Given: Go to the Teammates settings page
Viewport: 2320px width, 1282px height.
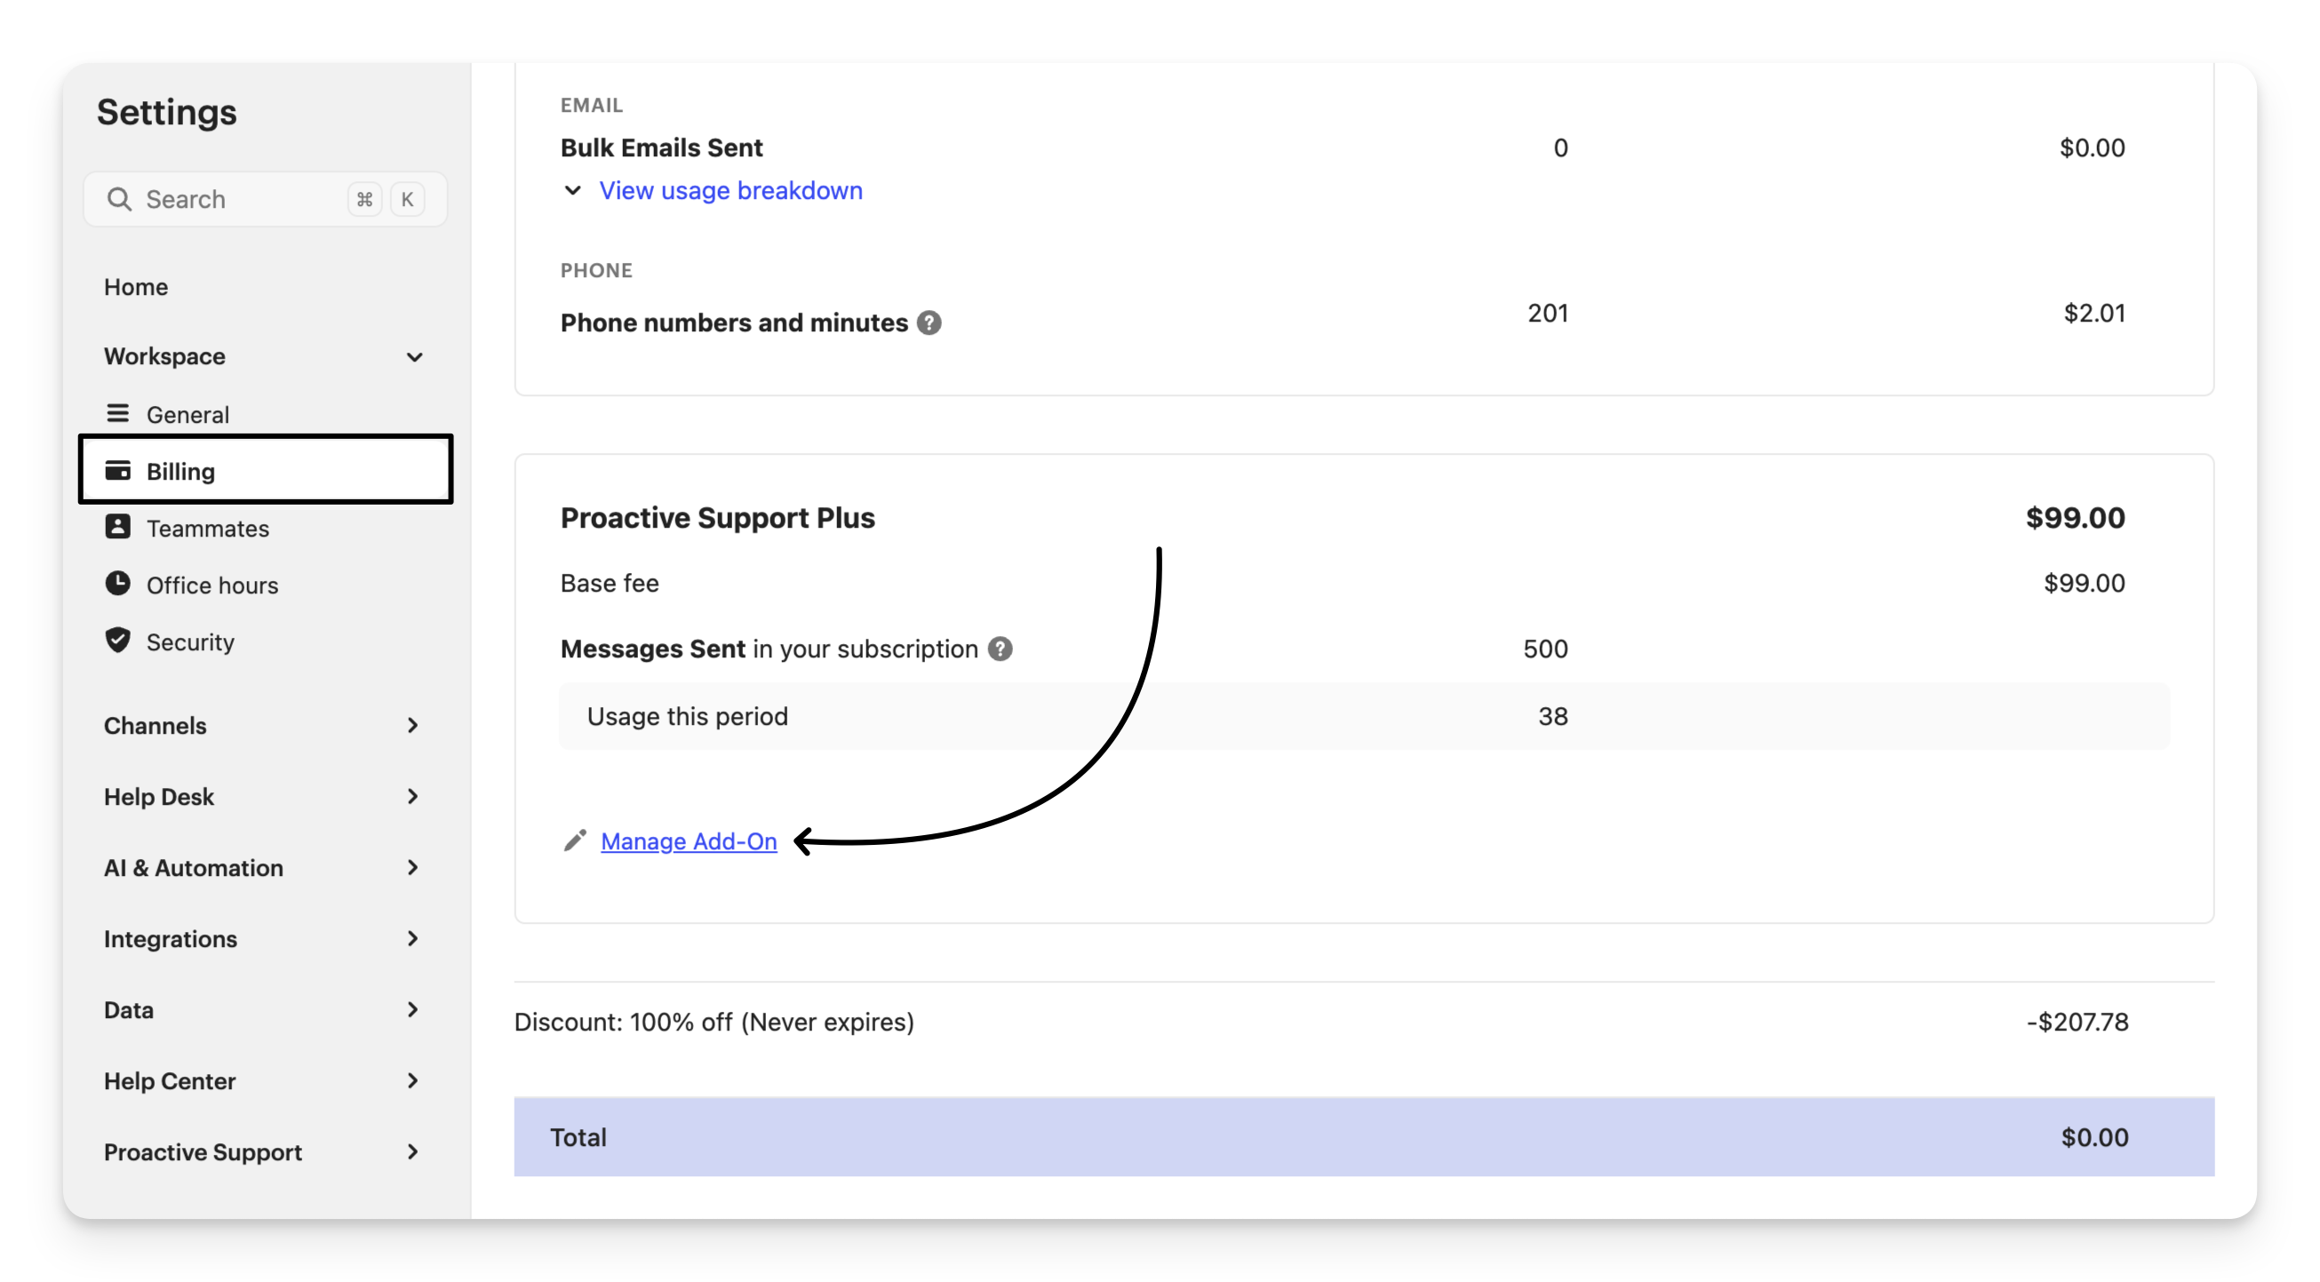Looking at the screenshot, I should [208, 529].
